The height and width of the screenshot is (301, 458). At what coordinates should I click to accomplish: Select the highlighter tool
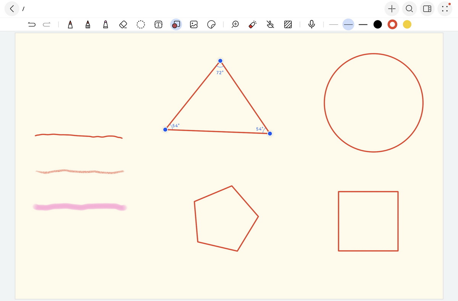coord(105,25)
